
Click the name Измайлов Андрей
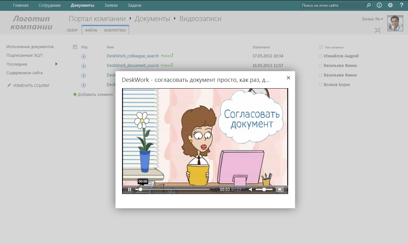(341, 56)
